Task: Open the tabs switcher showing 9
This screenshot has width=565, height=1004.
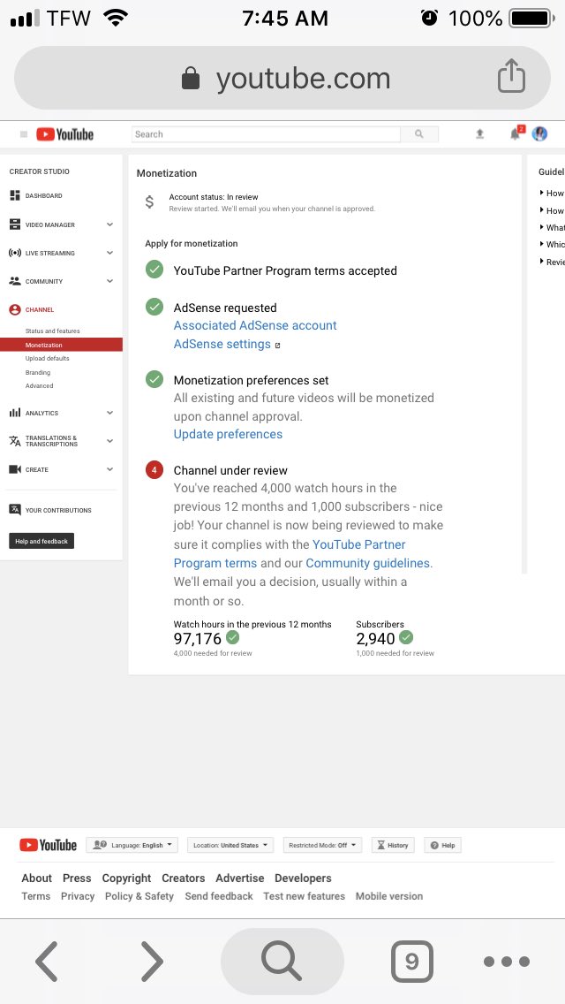Action: 412,961
